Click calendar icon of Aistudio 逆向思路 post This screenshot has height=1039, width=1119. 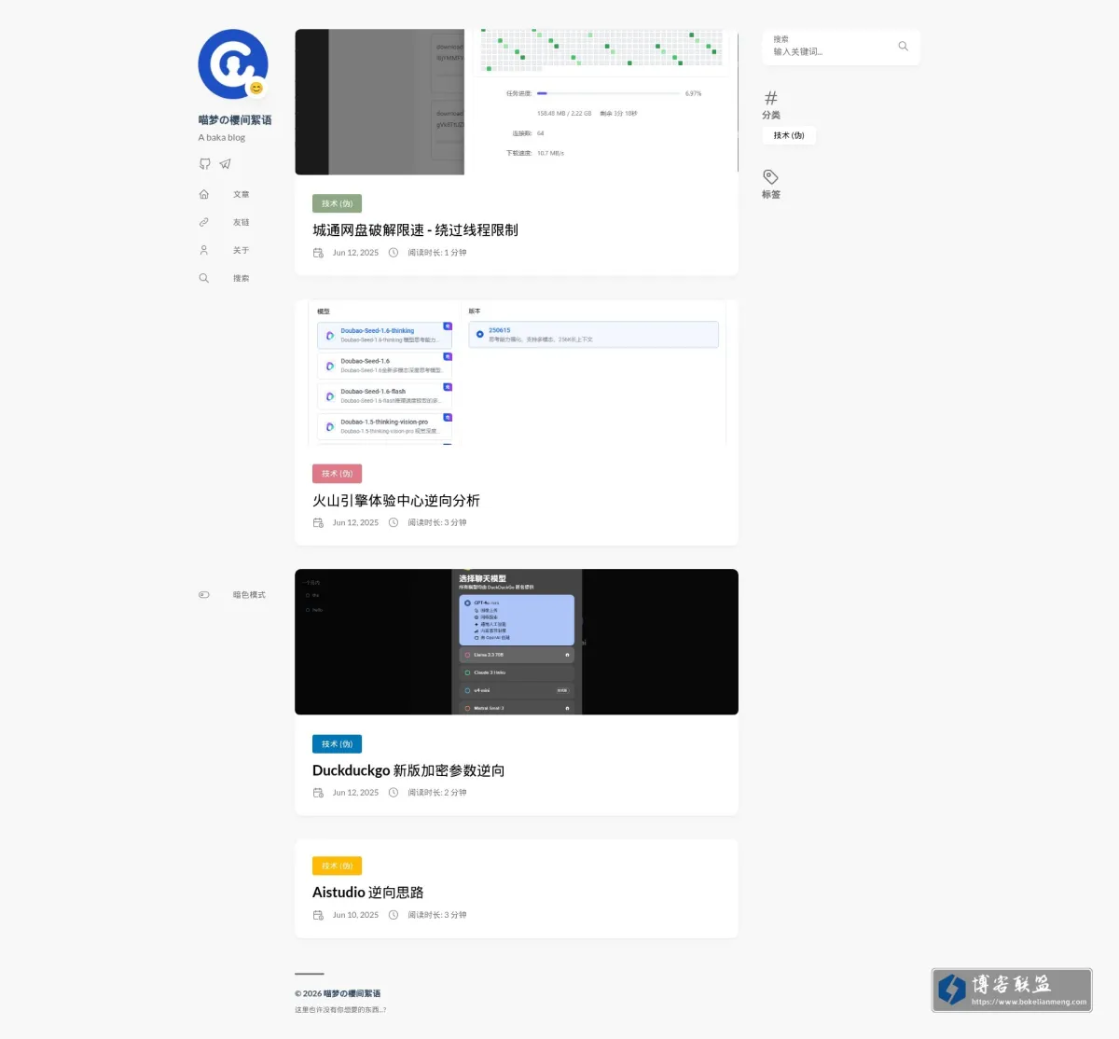click(318, 915)
